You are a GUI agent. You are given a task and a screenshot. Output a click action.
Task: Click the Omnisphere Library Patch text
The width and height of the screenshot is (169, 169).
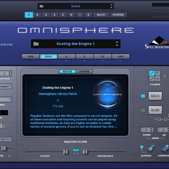(58, 94)
